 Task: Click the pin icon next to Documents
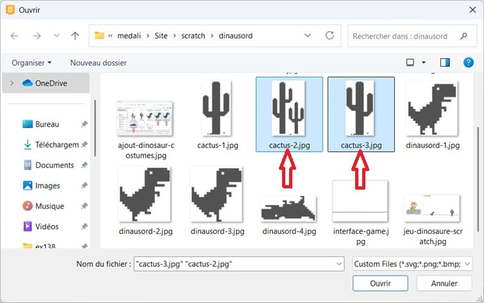point(84,165)
